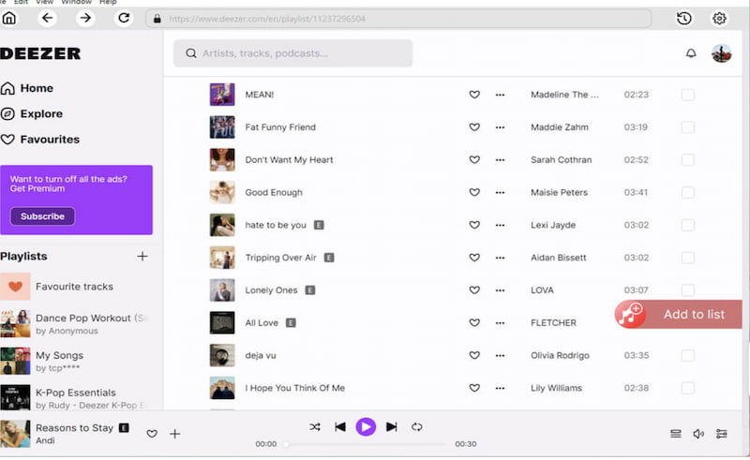750x460 pixels.
Task: Click the deezer.com URL address bar
Action: (398, 19)
